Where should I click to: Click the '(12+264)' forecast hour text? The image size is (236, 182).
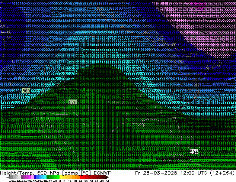tap(222, 173)
